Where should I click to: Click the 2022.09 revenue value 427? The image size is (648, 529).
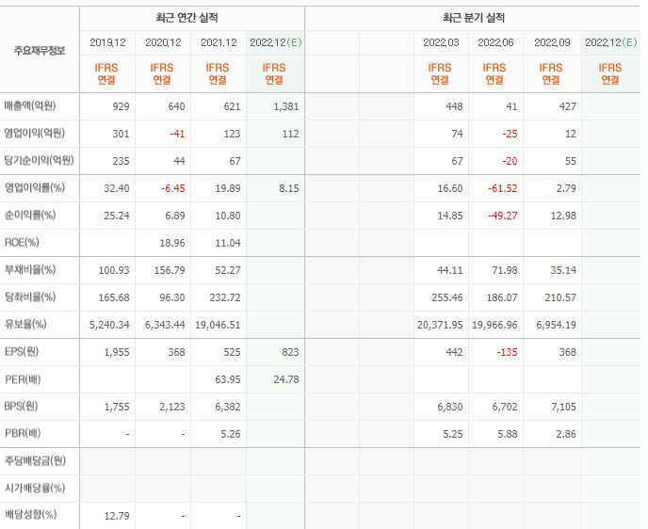[x=567, y=106]
